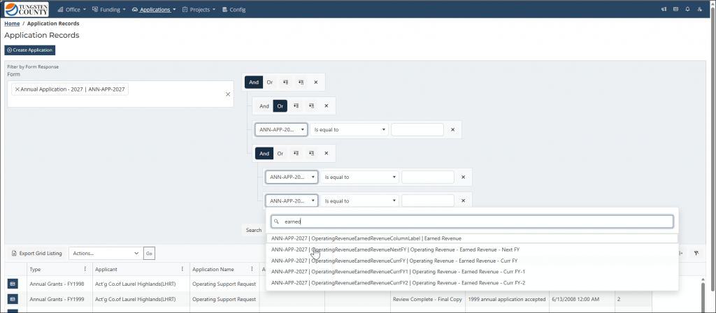This screenshot has width=716, height=313.
Task: Select Or in top-level filter group
Action: (x=270, y=82)
